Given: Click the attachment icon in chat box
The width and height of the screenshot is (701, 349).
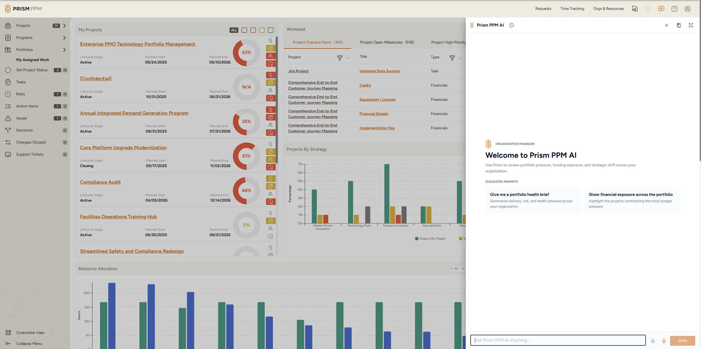Looking at the screenshot, I should (x=653, y=341).
